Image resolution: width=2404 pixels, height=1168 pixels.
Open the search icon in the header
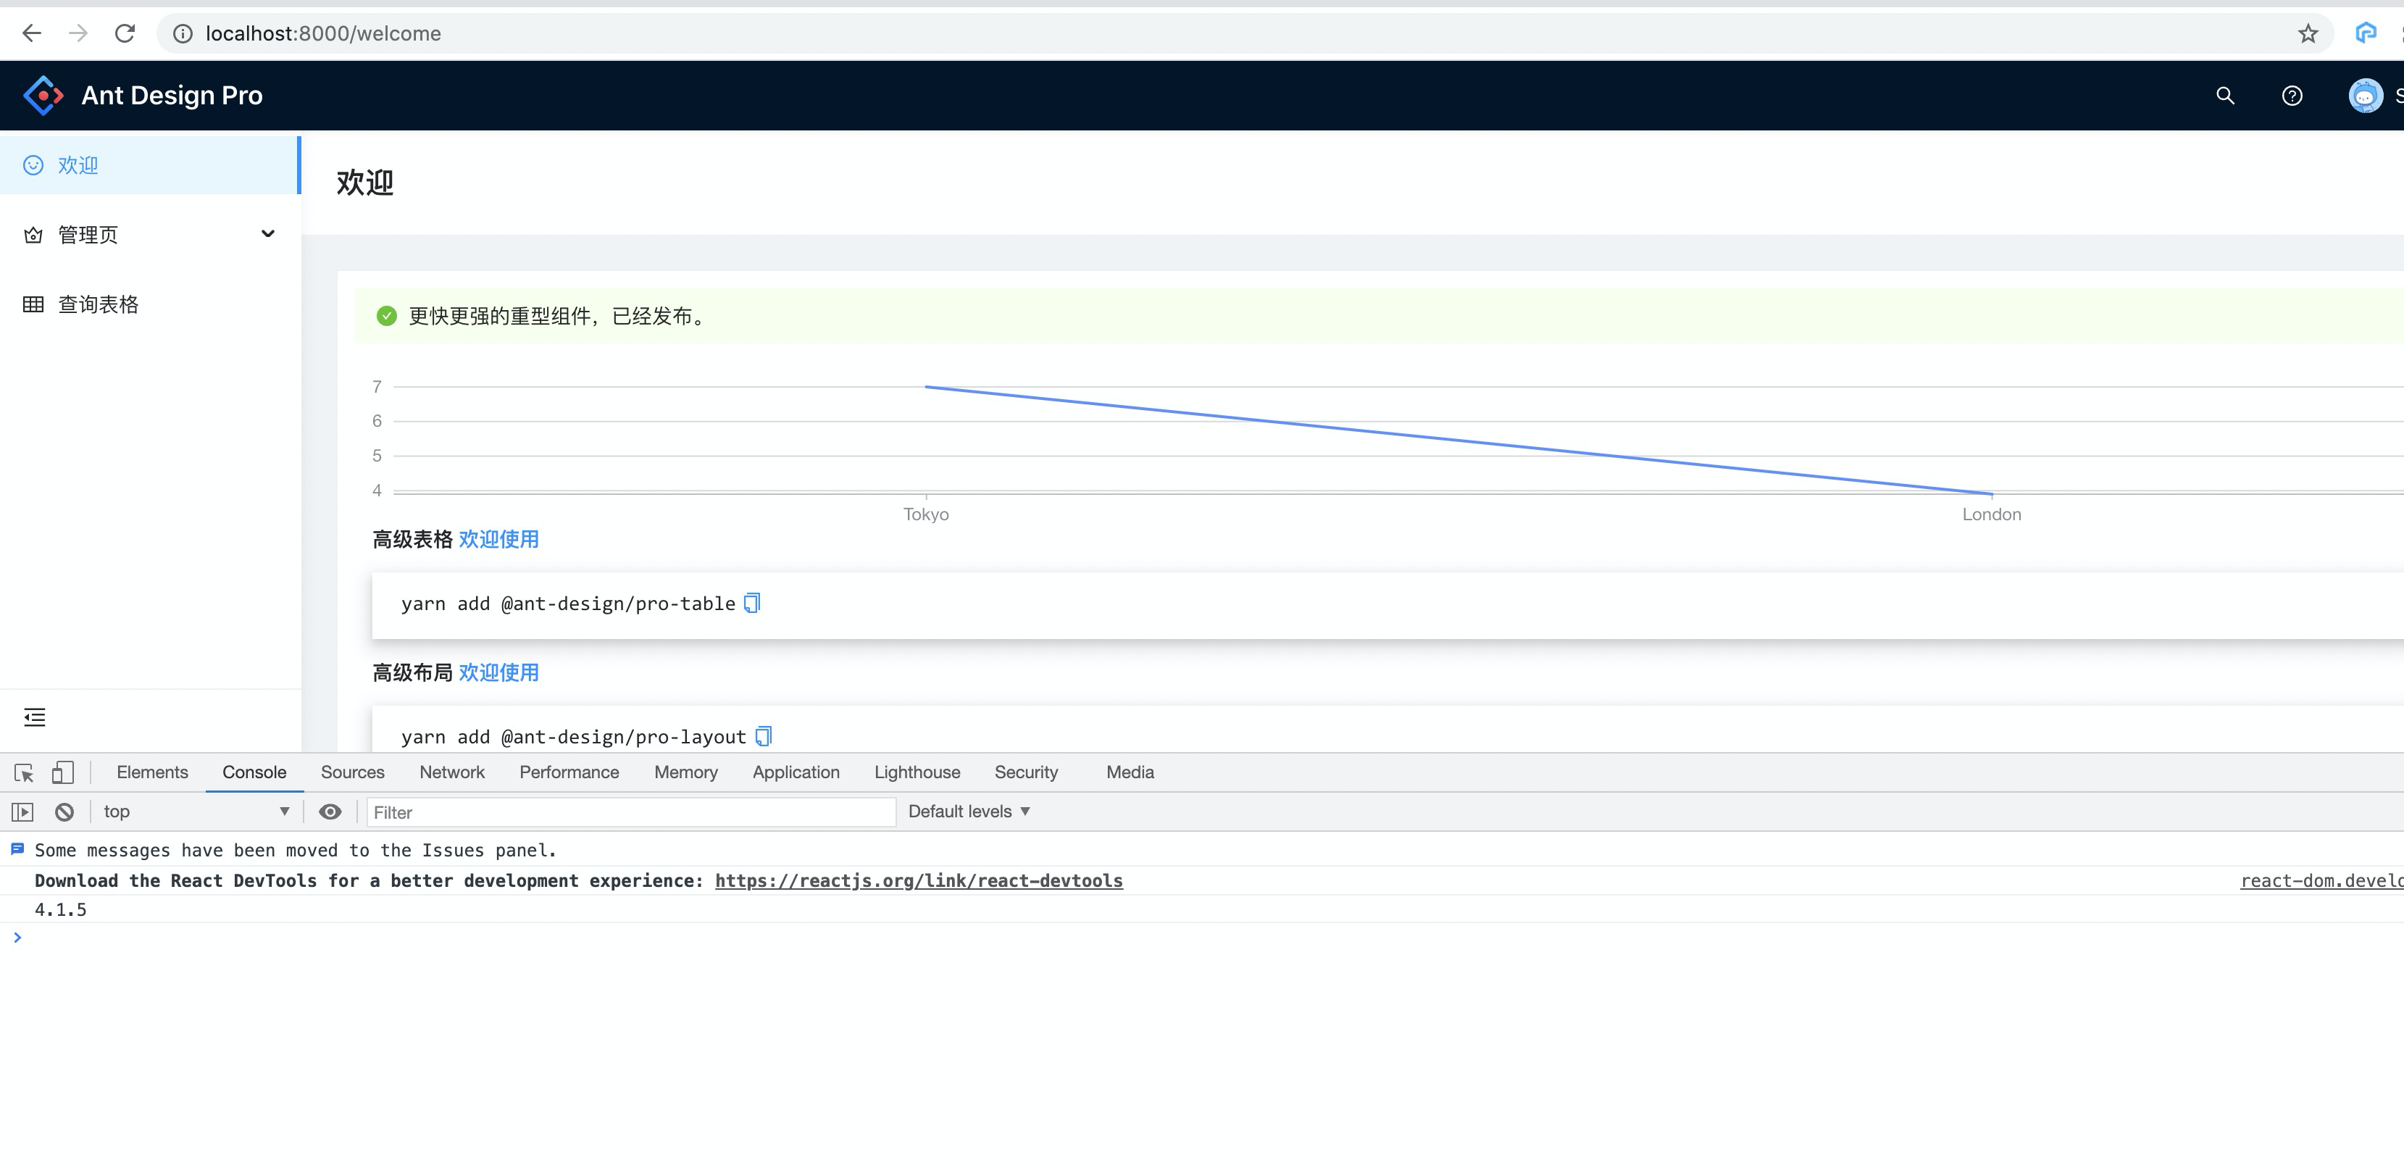point(2225,95)
